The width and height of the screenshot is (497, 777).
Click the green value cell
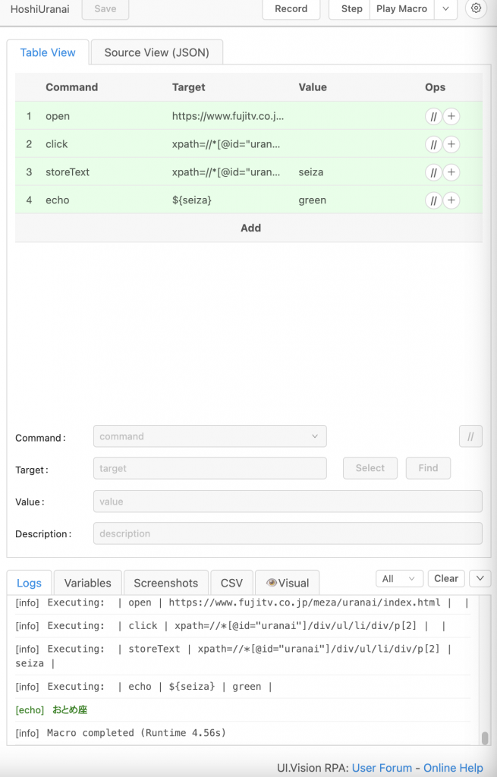pyautogui.click(x=312, y=200)
